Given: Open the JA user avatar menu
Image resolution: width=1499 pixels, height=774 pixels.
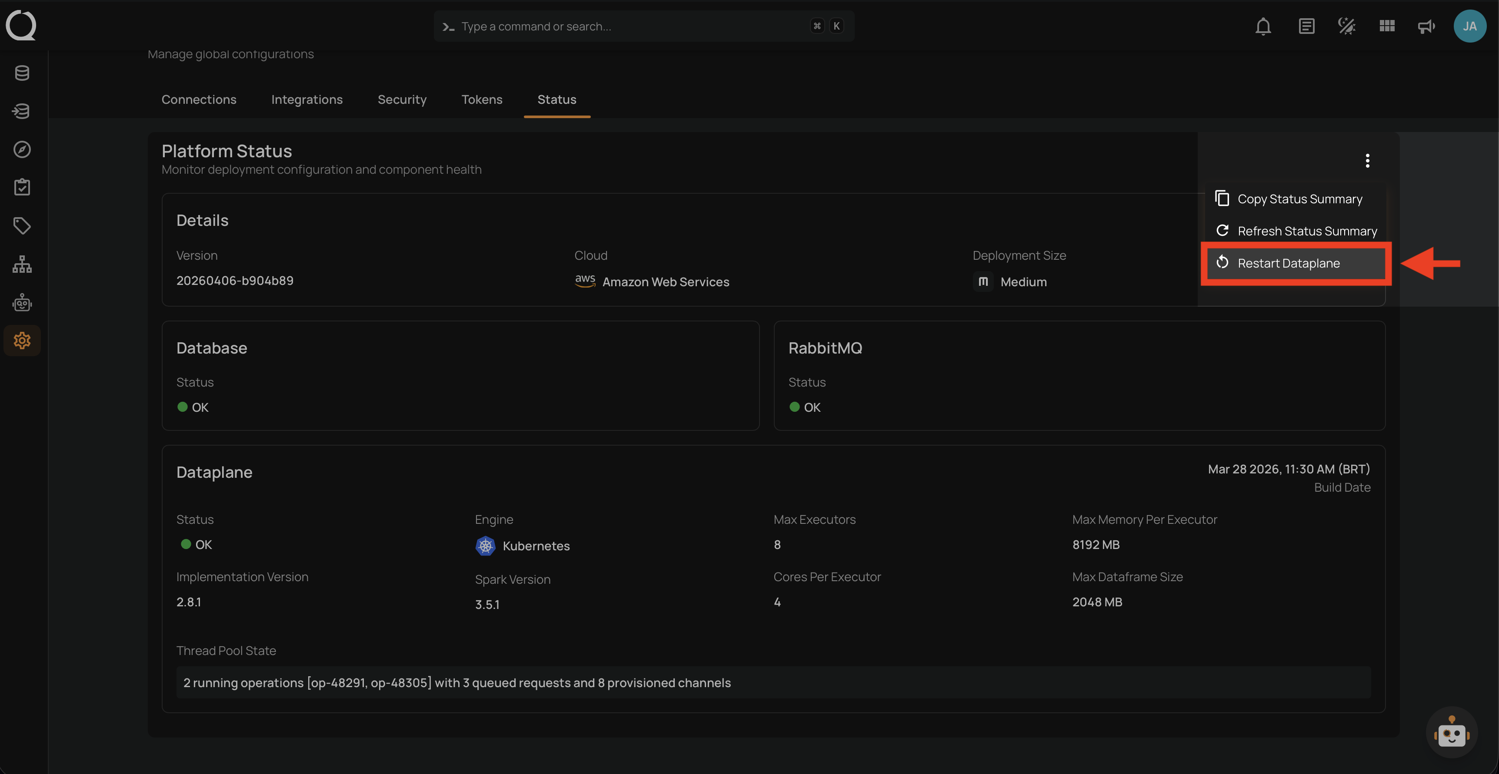Looking at the screenshot, I should click(x=1470, y=26).
